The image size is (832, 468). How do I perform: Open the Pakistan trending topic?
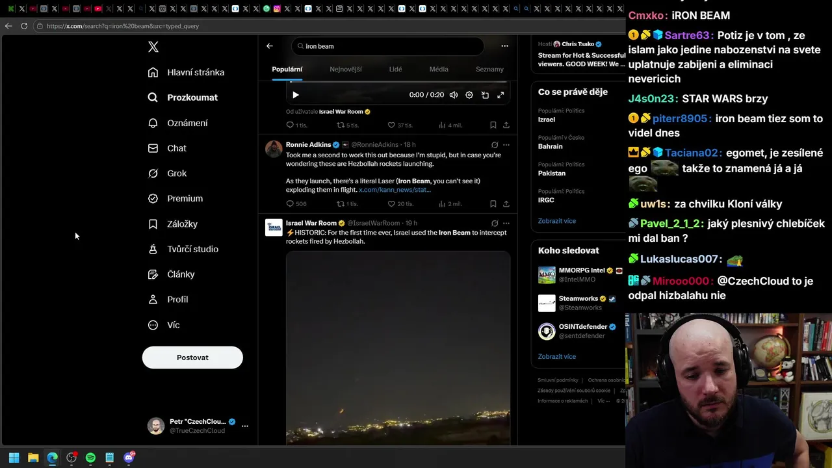[552, 174]
